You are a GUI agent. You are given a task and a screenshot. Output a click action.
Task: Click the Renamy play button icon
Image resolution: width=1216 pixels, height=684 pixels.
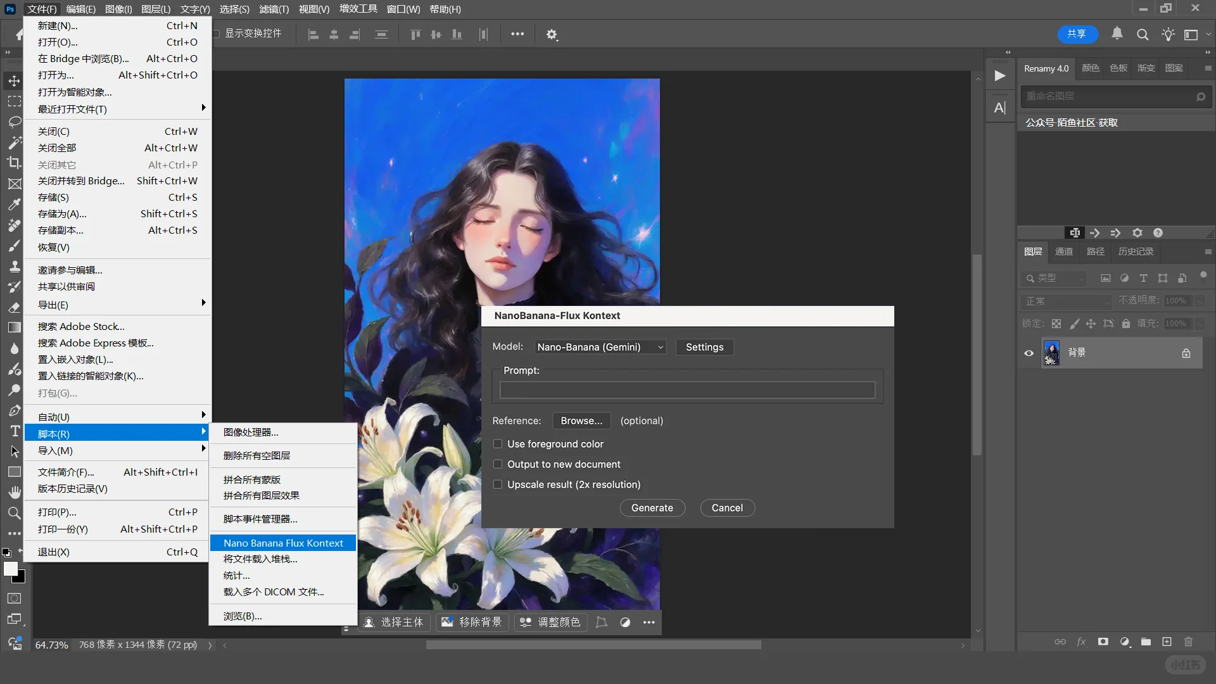(1000, 76)
